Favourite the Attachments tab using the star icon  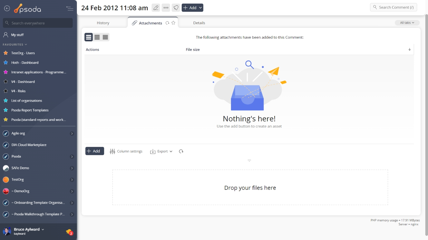coord(173,23)
